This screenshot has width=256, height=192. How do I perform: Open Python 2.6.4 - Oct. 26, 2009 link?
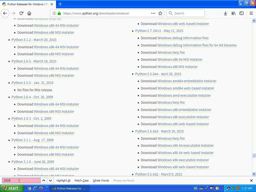pos(32,97)
